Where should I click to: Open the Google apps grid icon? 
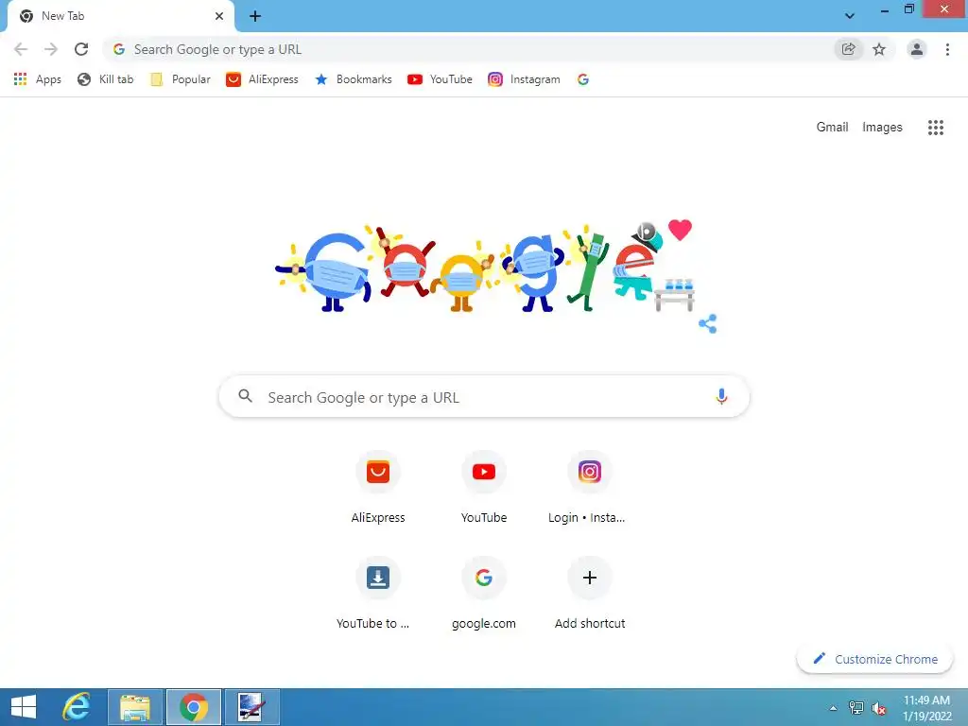935,128
